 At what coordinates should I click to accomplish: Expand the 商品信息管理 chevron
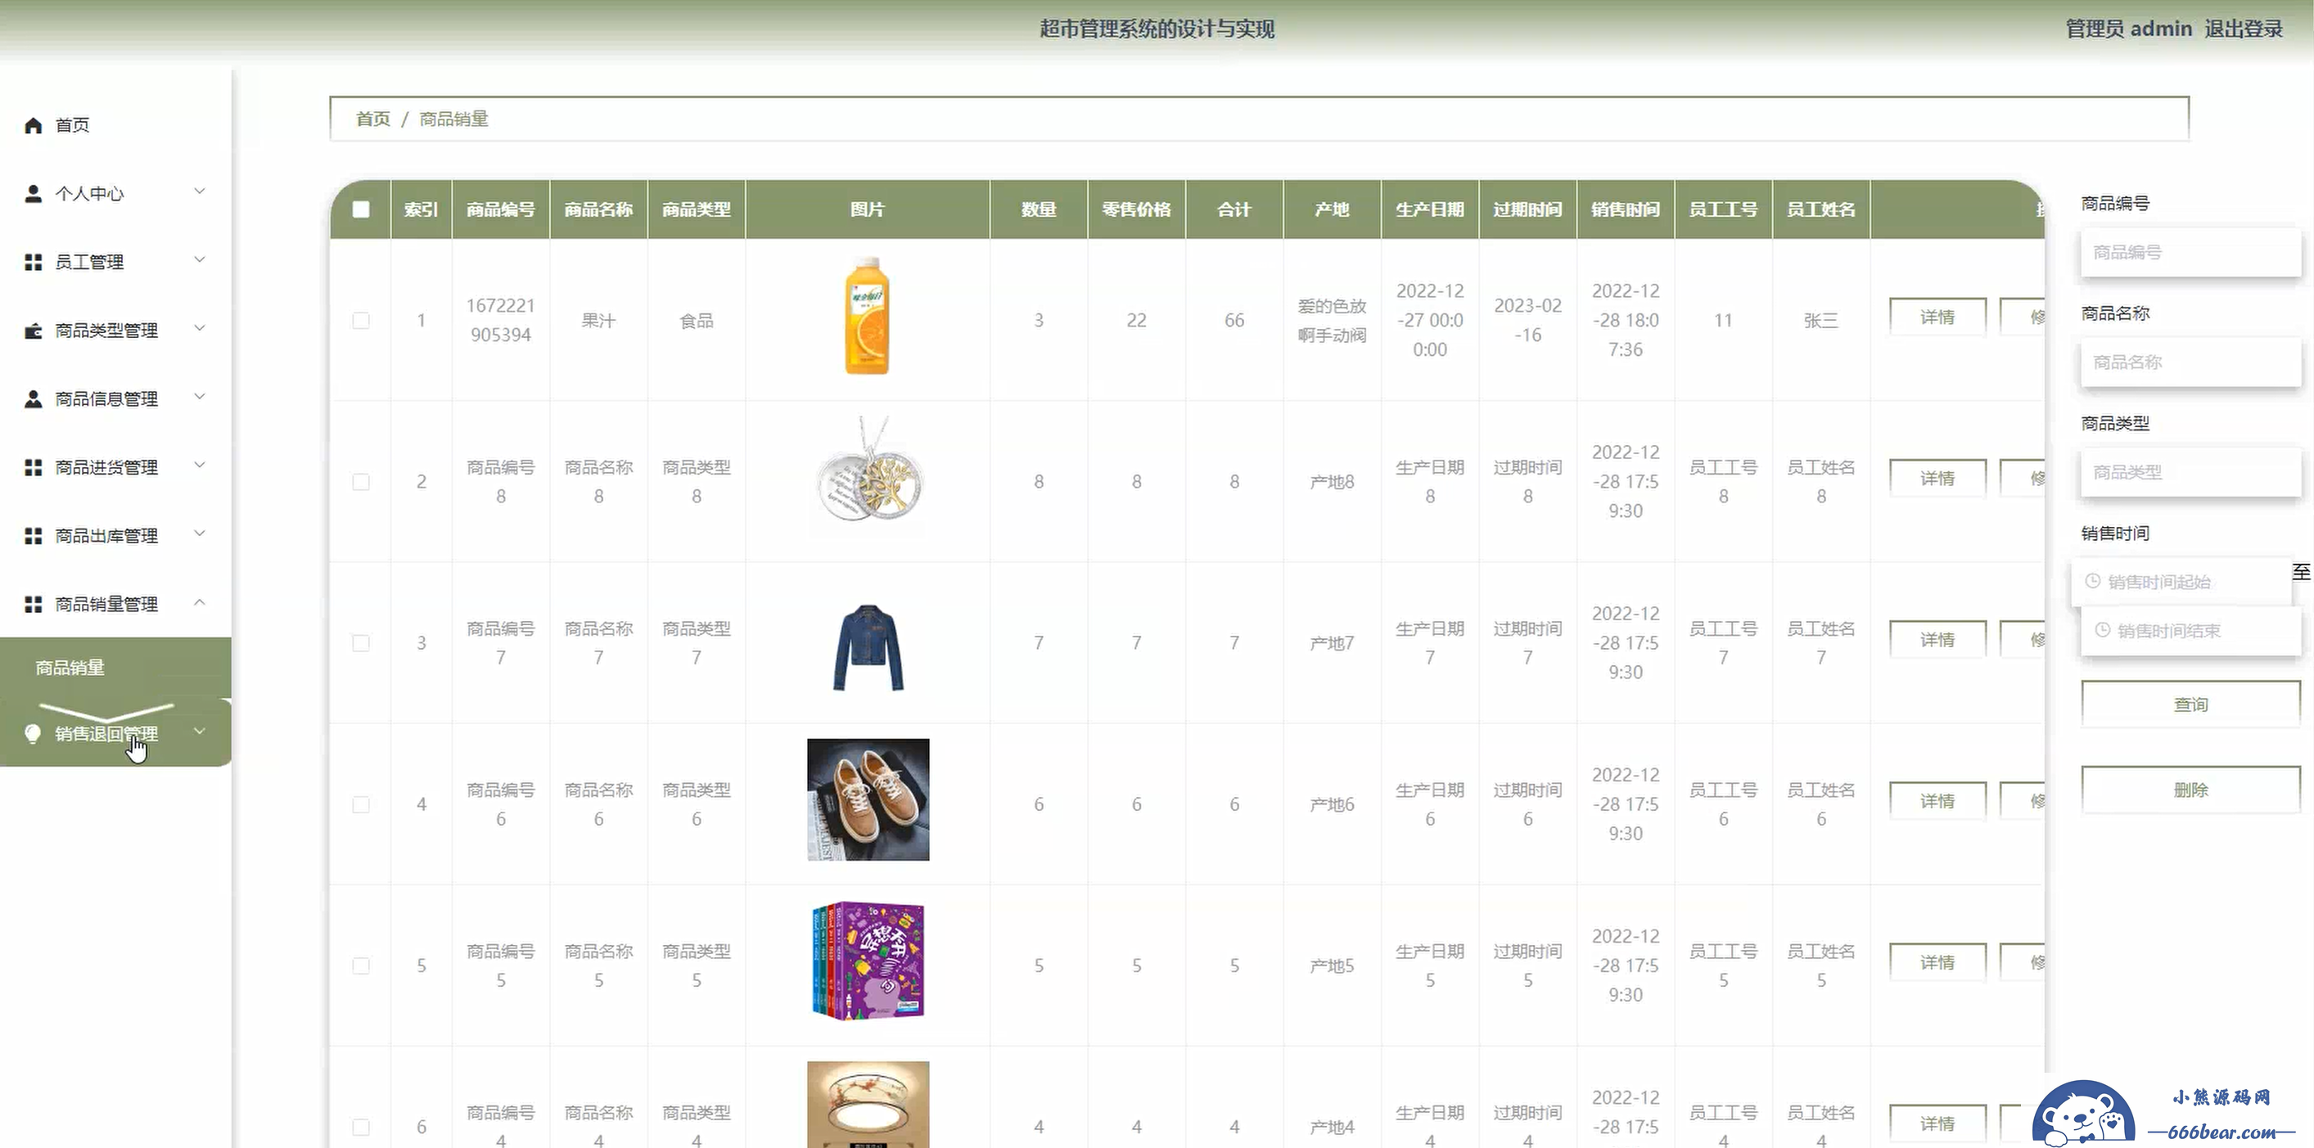pos(200,396)
